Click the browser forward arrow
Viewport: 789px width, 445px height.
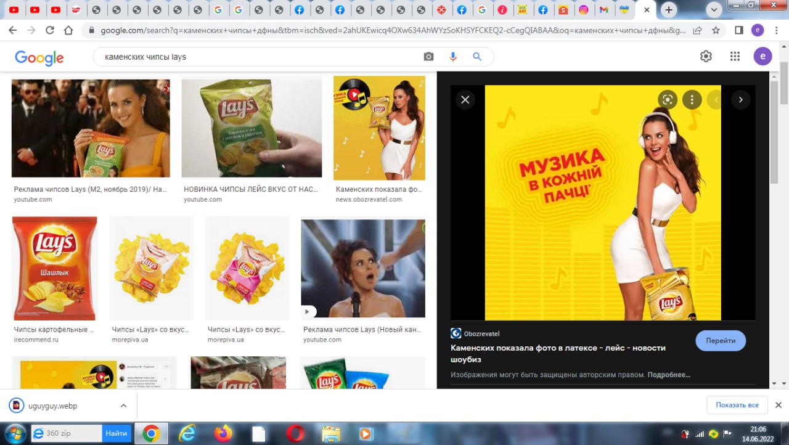(x=31, y=30)
